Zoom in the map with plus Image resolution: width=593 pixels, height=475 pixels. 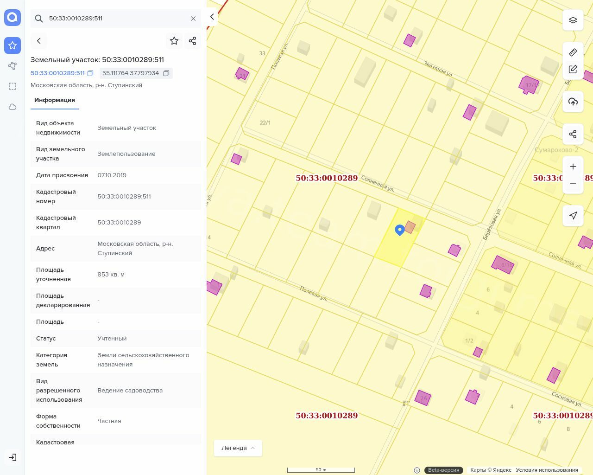pos(573,167)
